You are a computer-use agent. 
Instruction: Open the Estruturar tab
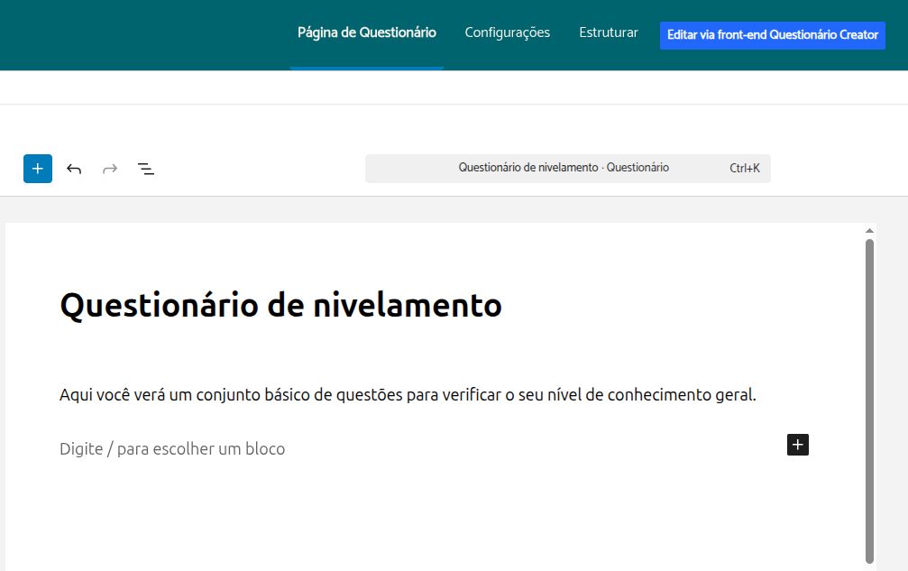click(609, 32)
